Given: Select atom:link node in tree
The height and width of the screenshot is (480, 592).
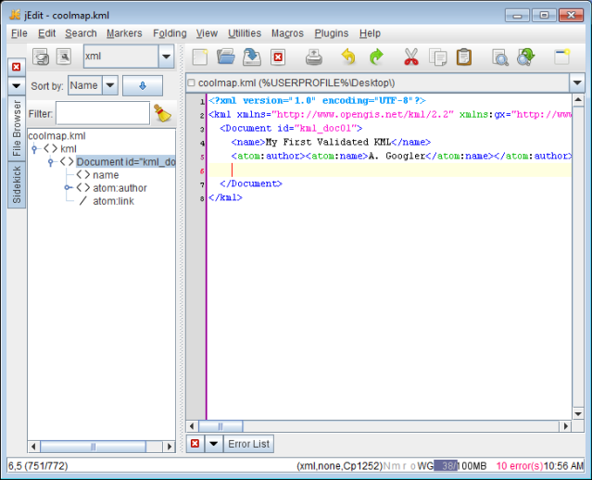Looking at the screenshot, I should 113,201.
